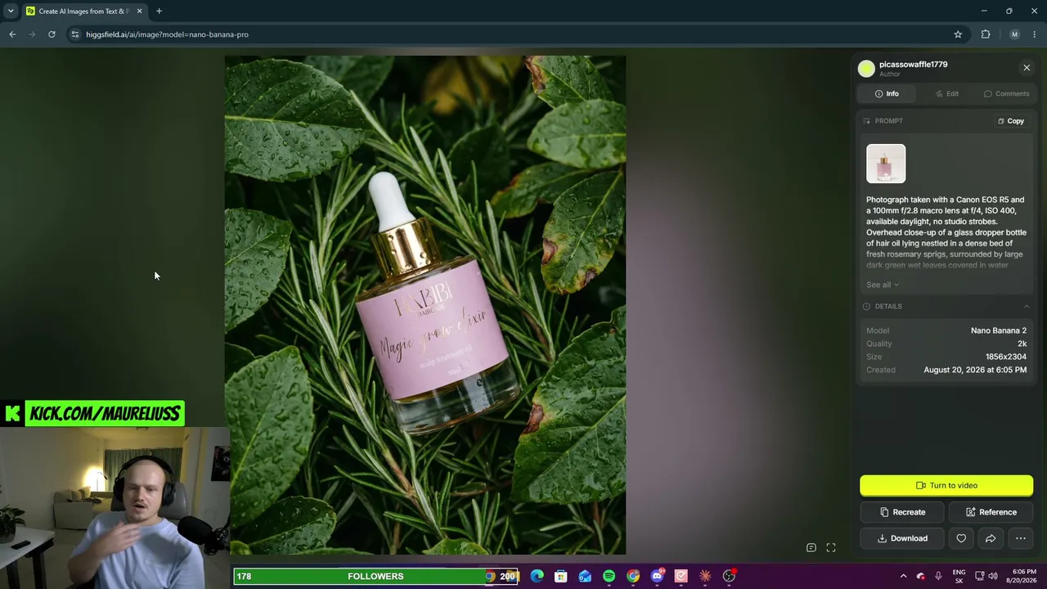Viewport: 1047px width, 589px height.
Task: Open the picassowaffle1779 author profile name
Action: [x=913, y=65]
